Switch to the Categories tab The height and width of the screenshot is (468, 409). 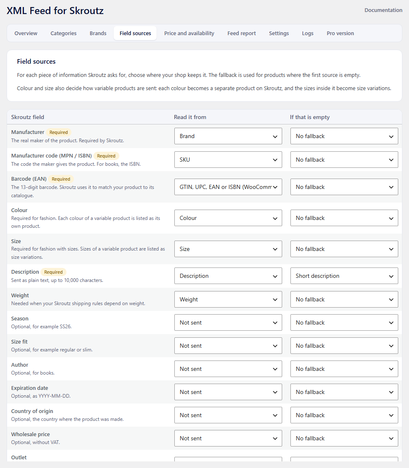[64, 33]
